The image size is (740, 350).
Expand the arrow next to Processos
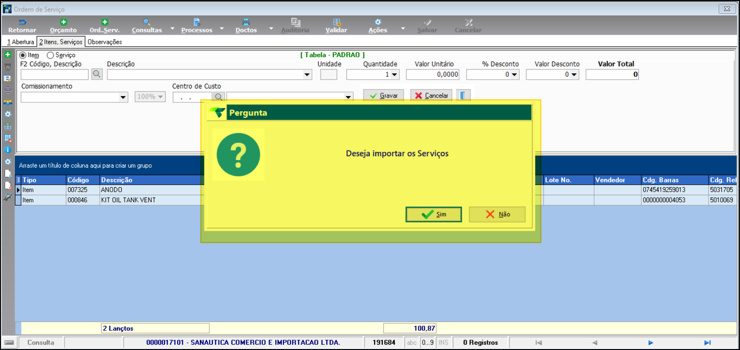[x=222, y=29]
